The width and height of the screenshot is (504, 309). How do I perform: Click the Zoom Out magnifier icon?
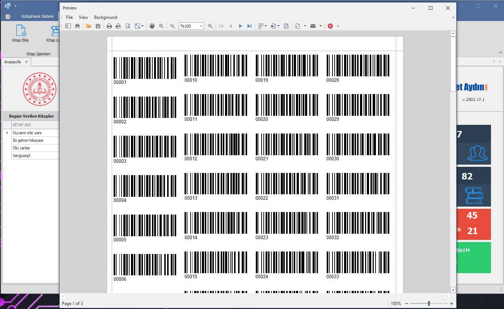pos(173,26)
